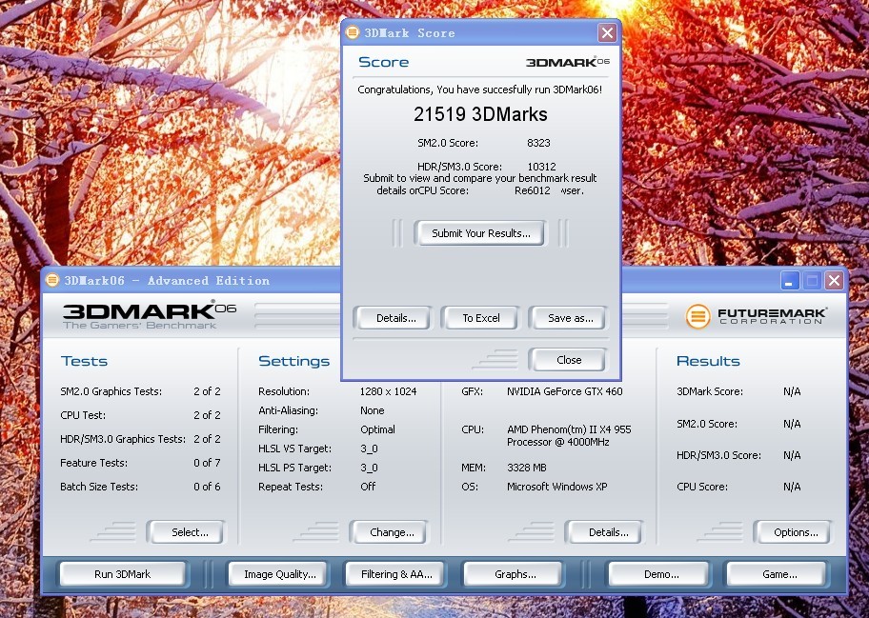The image size is (869, 618).
Task: Click the 3DMark Score label in Results
Action: pos(710,391)
